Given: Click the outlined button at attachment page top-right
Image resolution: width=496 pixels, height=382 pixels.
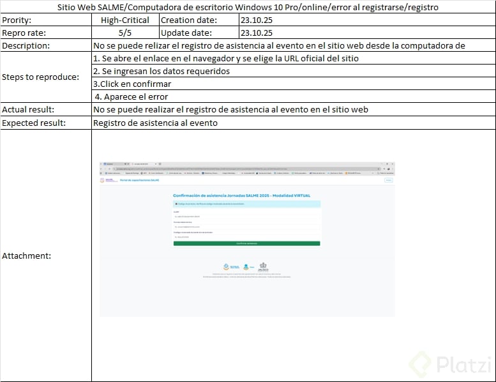Looking at the screenshot, I should (x=389, y=180).
